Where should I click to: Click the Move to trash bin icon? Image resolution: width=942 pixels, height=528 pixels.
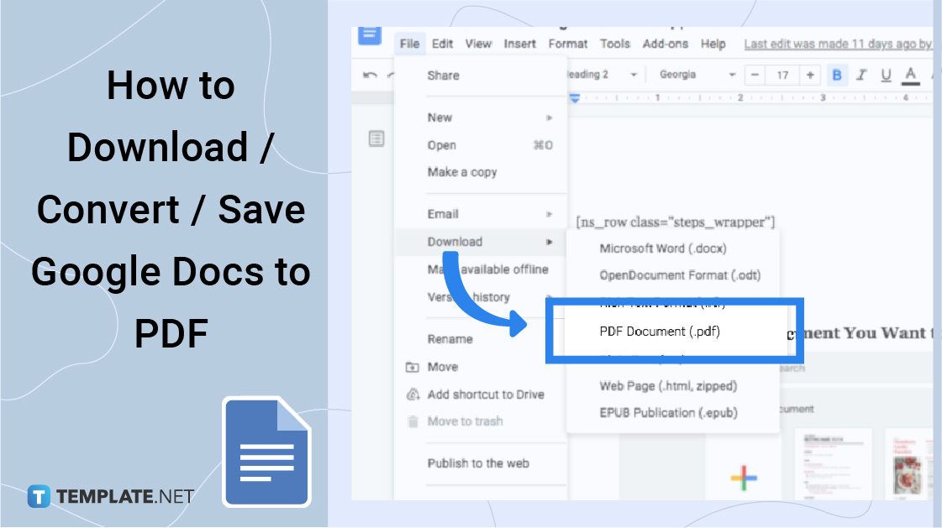coord(413,421)
